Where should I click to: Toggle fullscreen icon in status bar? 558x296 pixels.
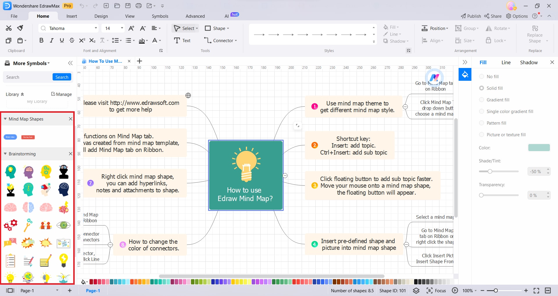click(x=536, y=290)
